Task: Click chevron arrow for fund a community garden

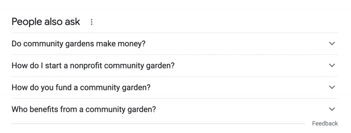Action: click(x=332, y=87)
